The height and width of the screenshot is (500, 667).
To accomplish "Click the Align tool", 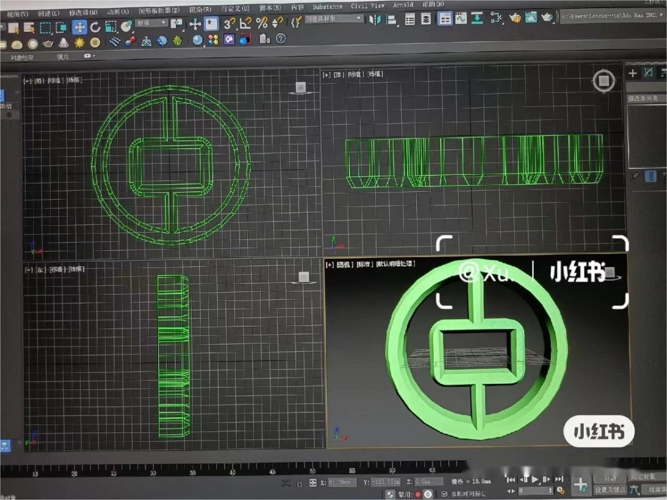I will pos(391,20).
